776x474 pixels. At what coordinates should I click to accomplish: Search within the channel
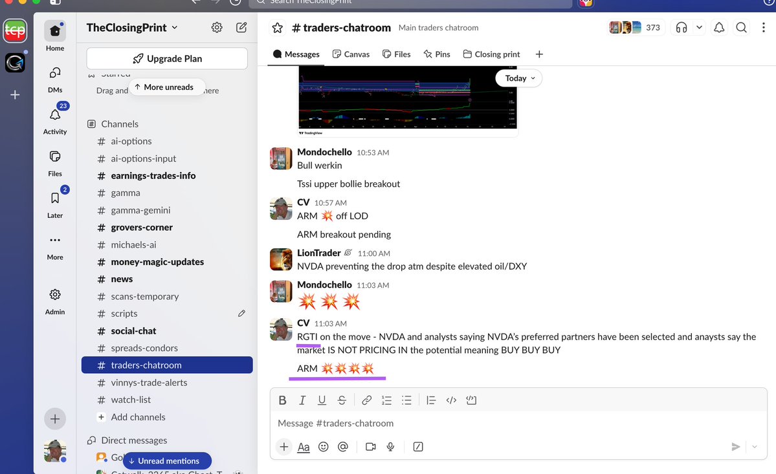coord(741,28)
